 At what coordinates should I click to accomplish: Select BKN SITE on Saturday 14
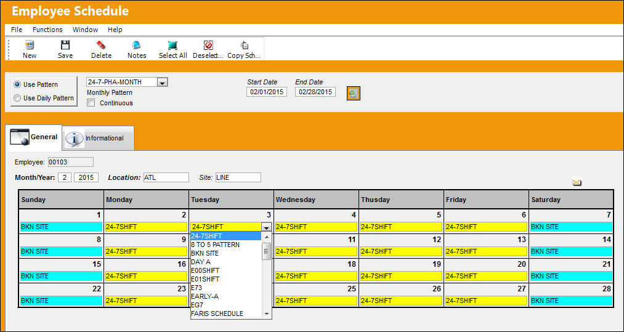tap(571, 251)
